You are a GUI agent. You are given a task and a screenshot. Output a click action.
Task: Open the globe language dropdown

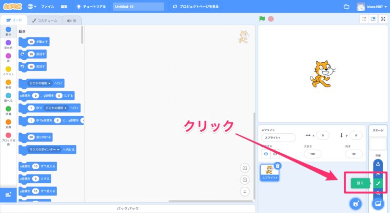pos(32,7)
